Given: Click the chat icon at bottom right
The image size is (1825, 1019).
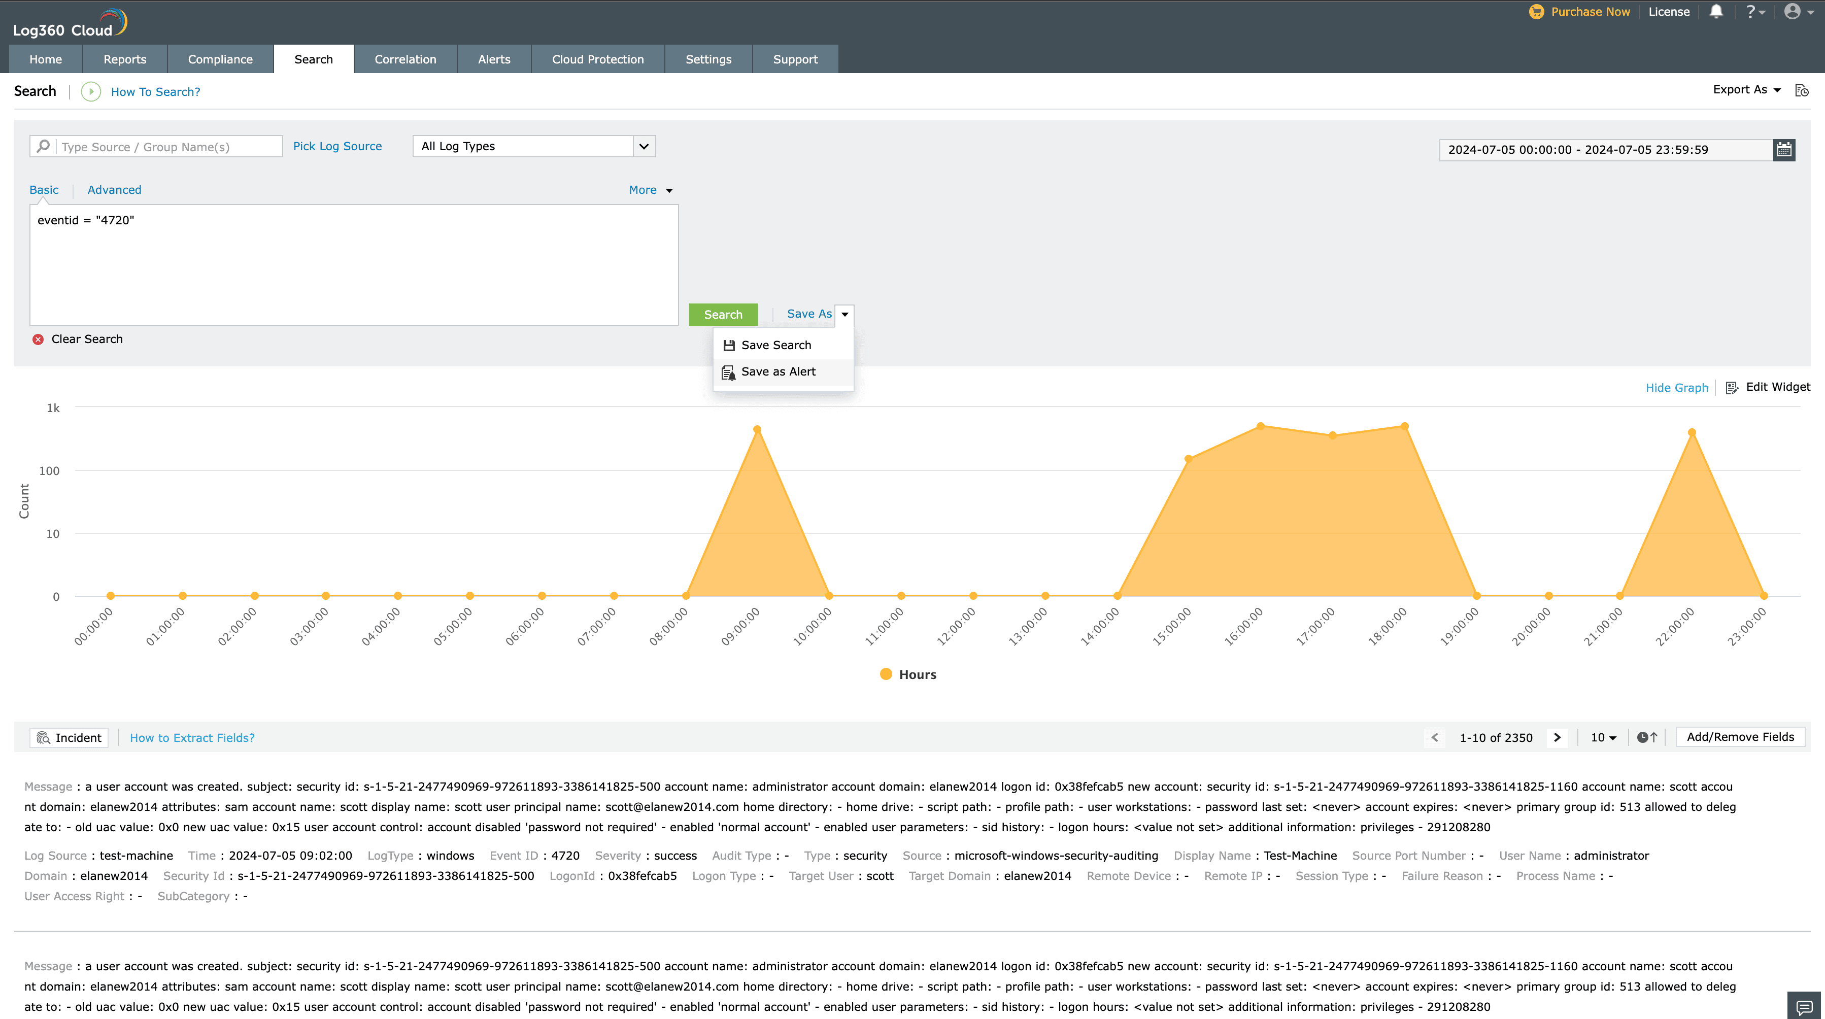Looking at the screenshot, I should (x=1805, y=1006).
